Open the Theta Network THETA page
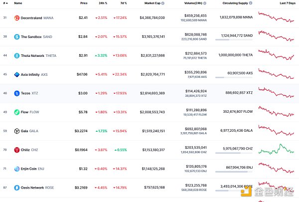The width and height of the screenshot is (299, 202). (x=38, y=55)
